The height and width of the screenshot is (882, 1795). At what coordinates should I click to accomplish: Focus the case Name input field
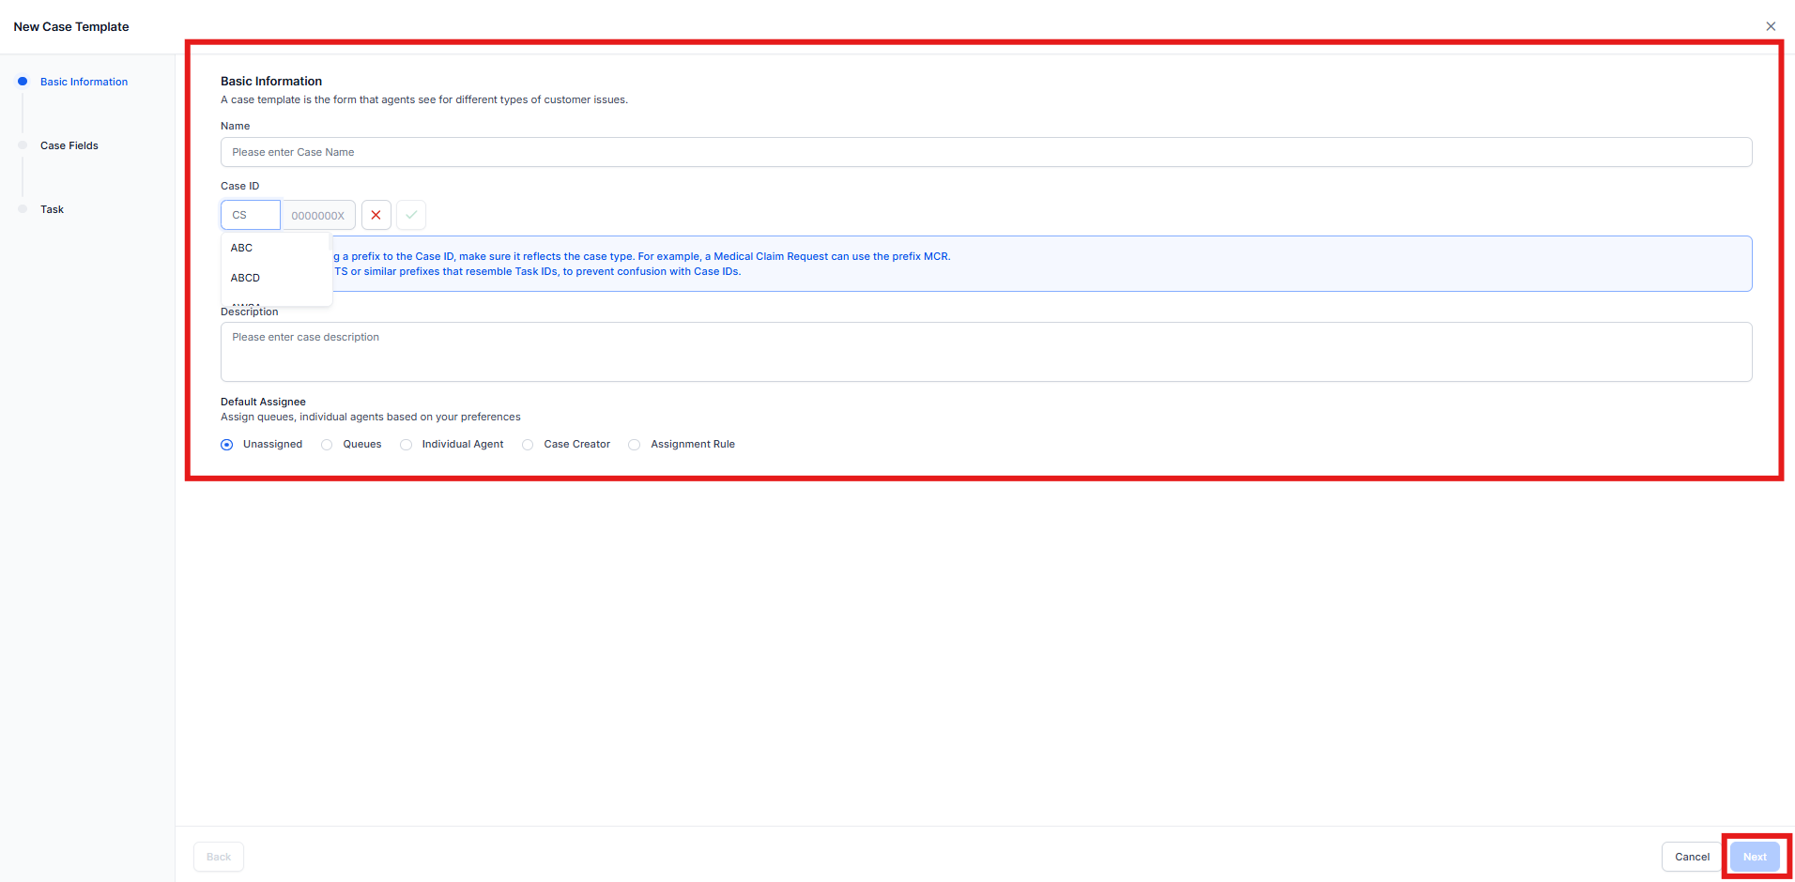(986, 152)
